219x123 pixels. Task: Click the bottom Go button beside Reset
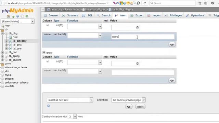point(129,107)
